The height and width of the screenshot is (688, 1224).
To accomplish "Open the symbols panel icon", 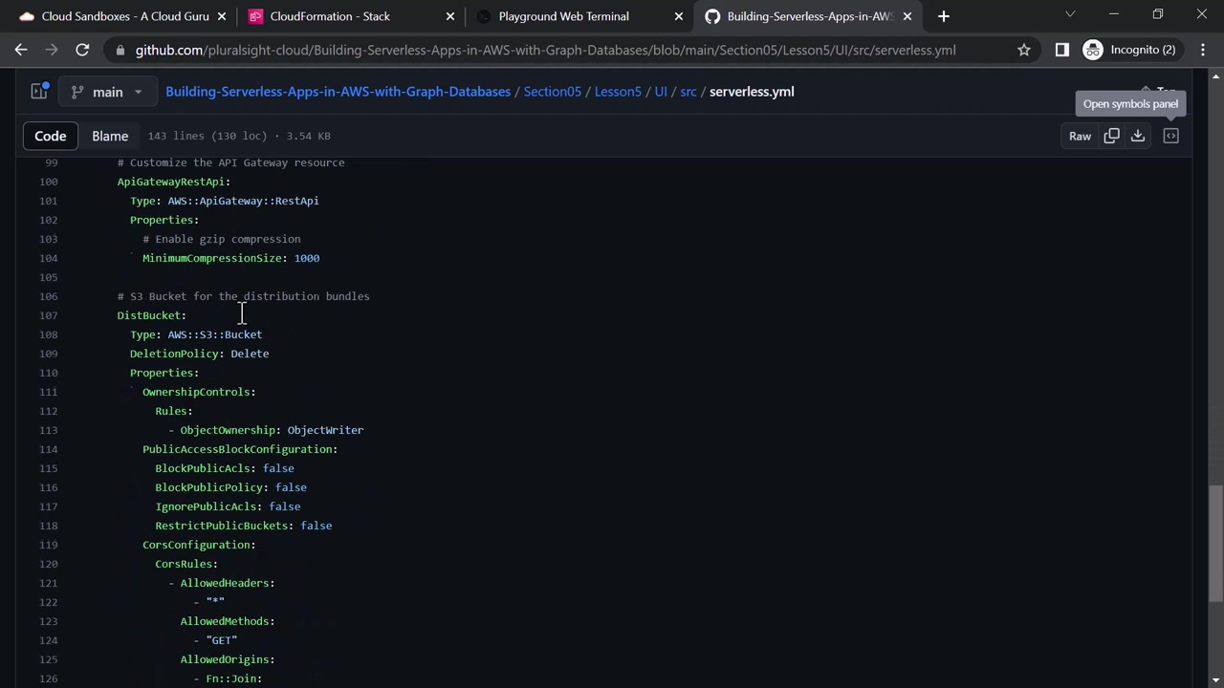I will 1170,136.
